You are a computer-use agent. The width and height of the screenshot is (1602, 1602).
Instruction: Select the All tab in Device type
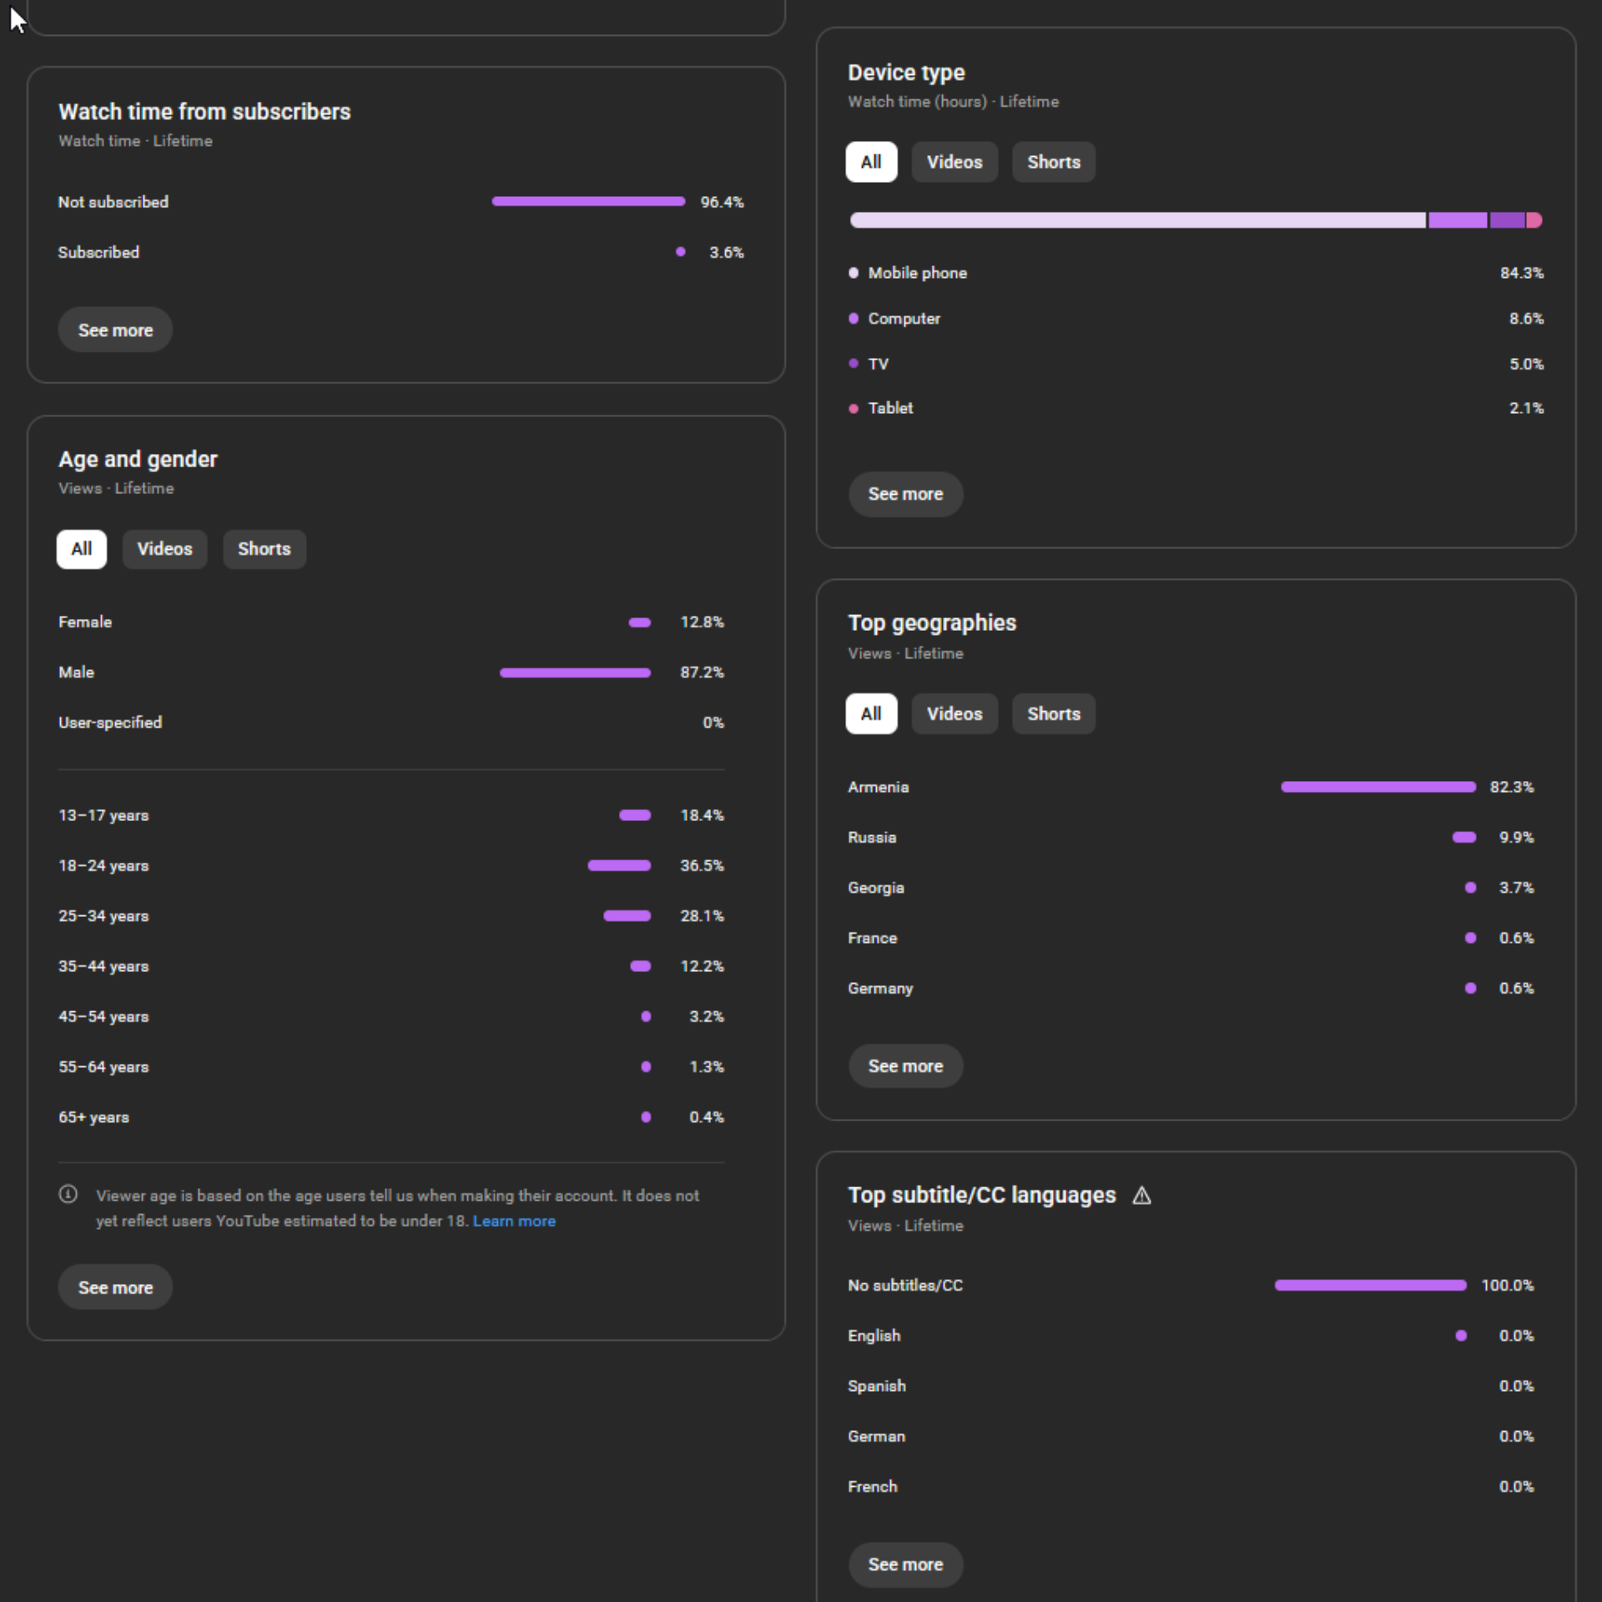coord(870,162)
